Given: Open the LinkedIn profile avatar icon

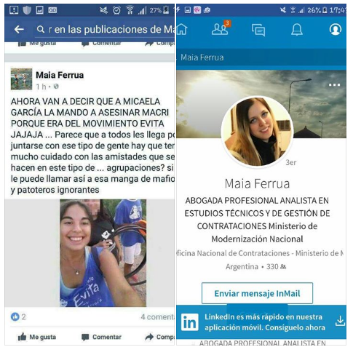Looking at the screenshot, I should (336, 29).
